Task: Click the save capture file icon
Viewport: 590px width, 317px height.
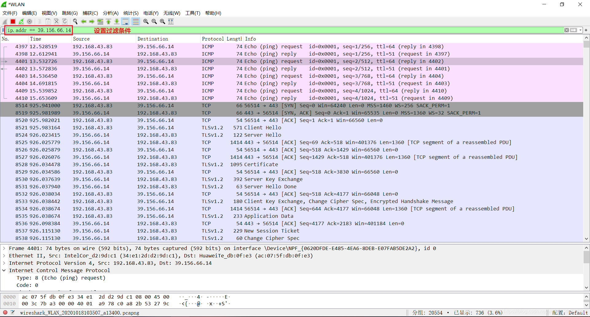Action: point(48,22)
